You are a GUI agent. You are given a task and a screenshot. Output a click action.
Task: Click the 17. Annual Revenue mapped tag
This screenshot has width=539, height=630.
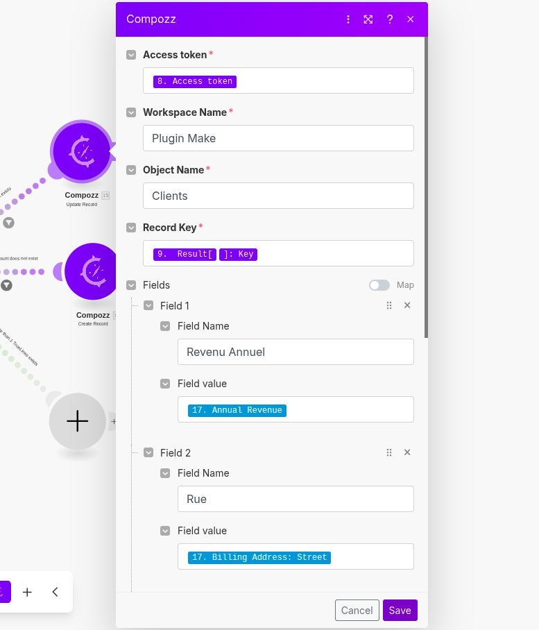click(237, 410)
